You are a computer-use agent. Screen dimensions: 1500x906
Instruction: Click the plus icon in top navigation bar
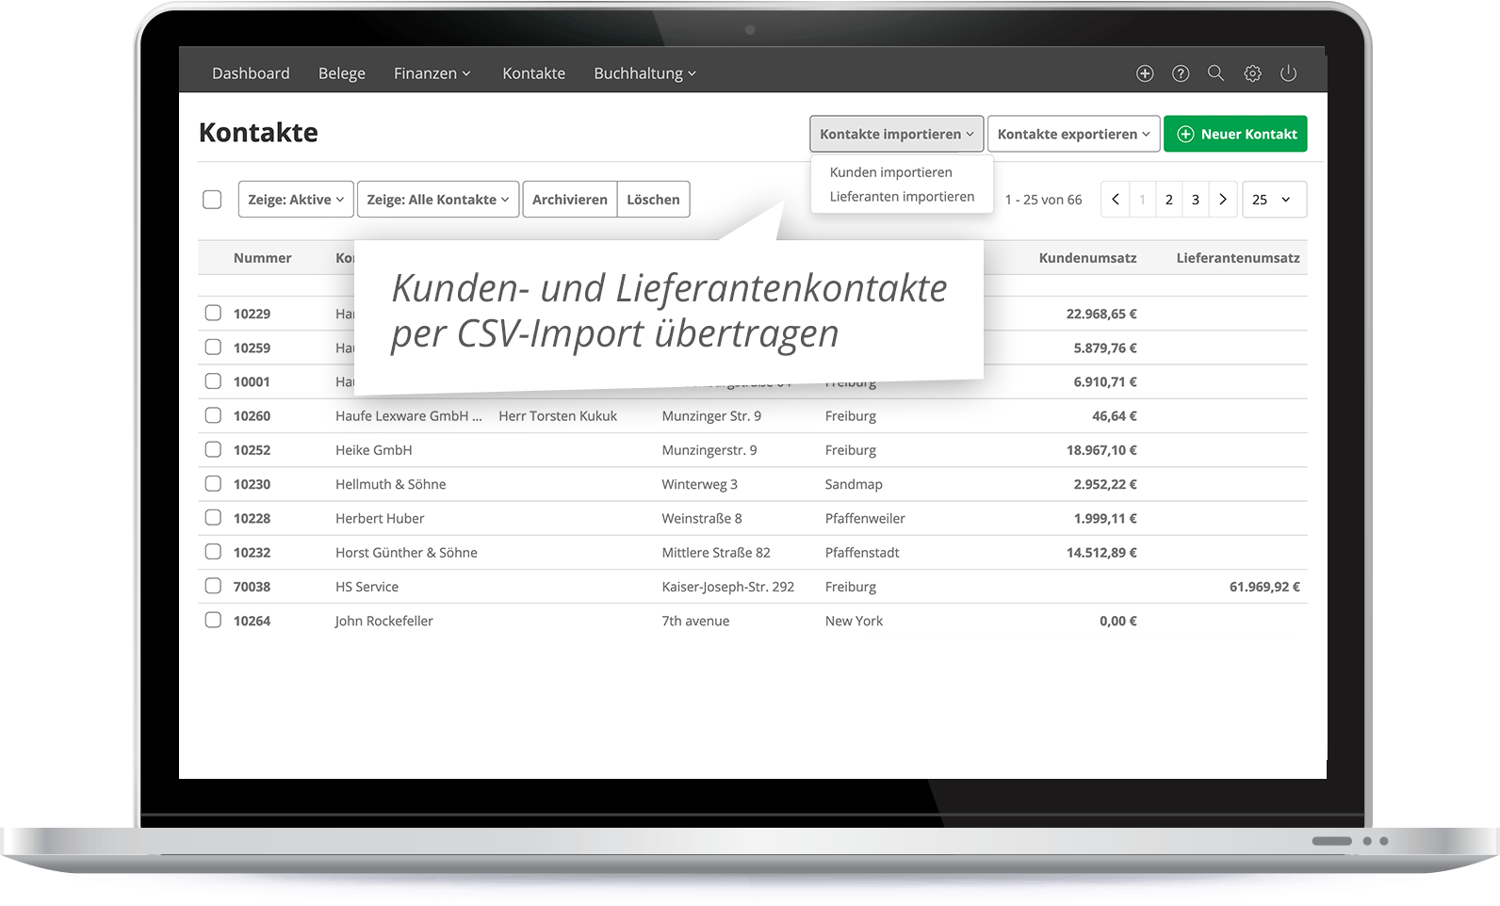(x=1145, y=73)
